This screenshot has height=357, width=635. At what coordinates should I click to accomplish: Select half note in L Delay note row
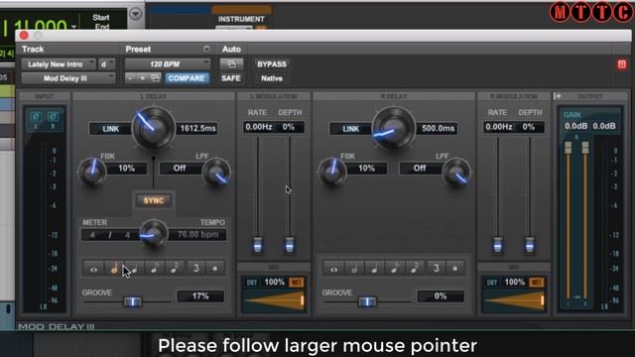tap(114, 269)
